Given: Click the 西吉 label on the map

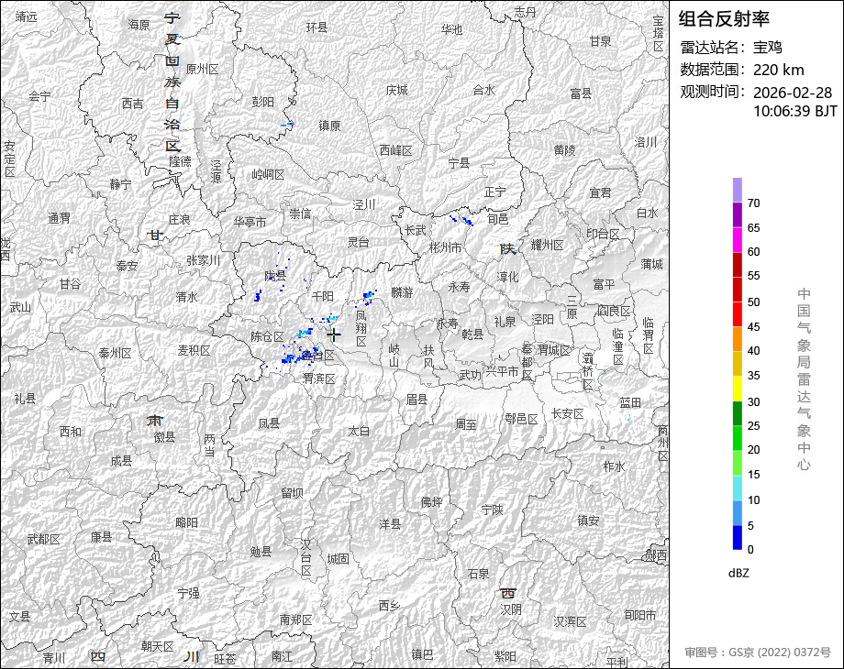Looking at the screenshot, I should tap(132, 104).
